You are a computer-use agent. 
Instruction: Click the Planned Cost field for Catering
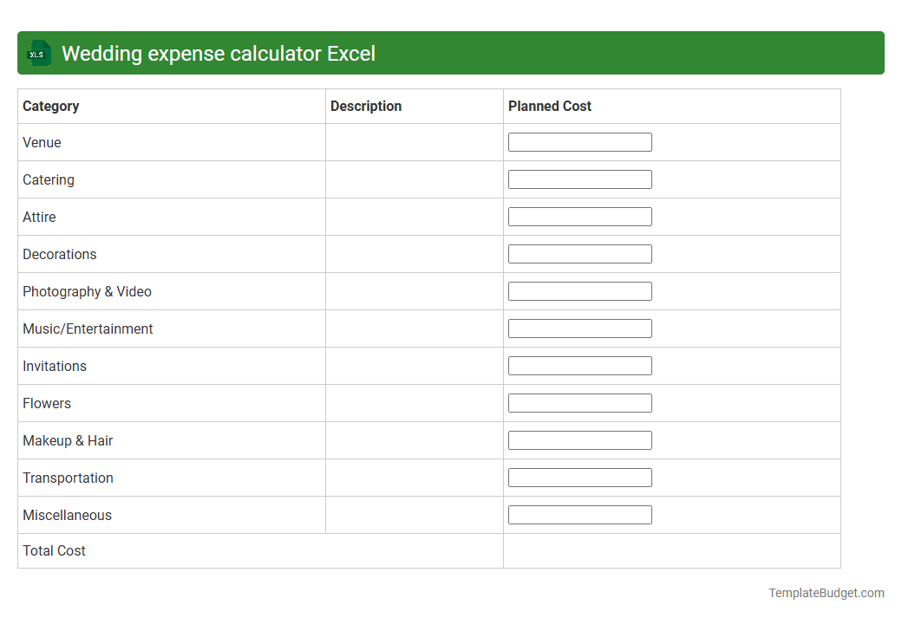click(x=579, y=179)
